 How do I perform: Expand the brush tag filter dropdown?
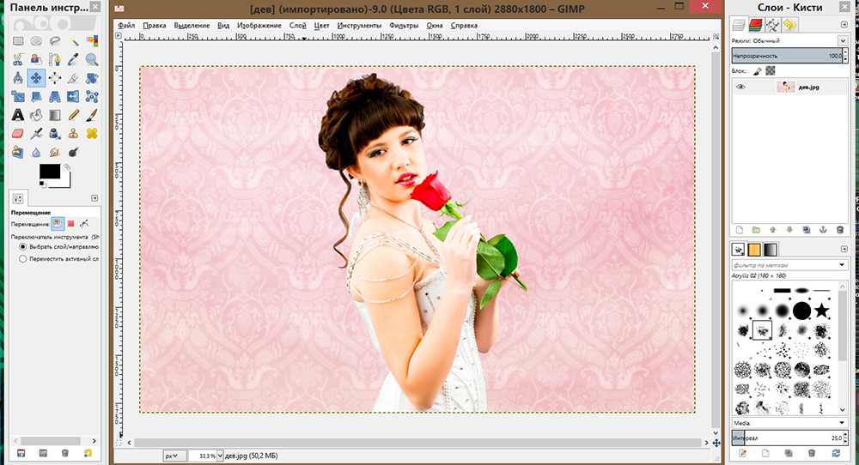[842, 264]
